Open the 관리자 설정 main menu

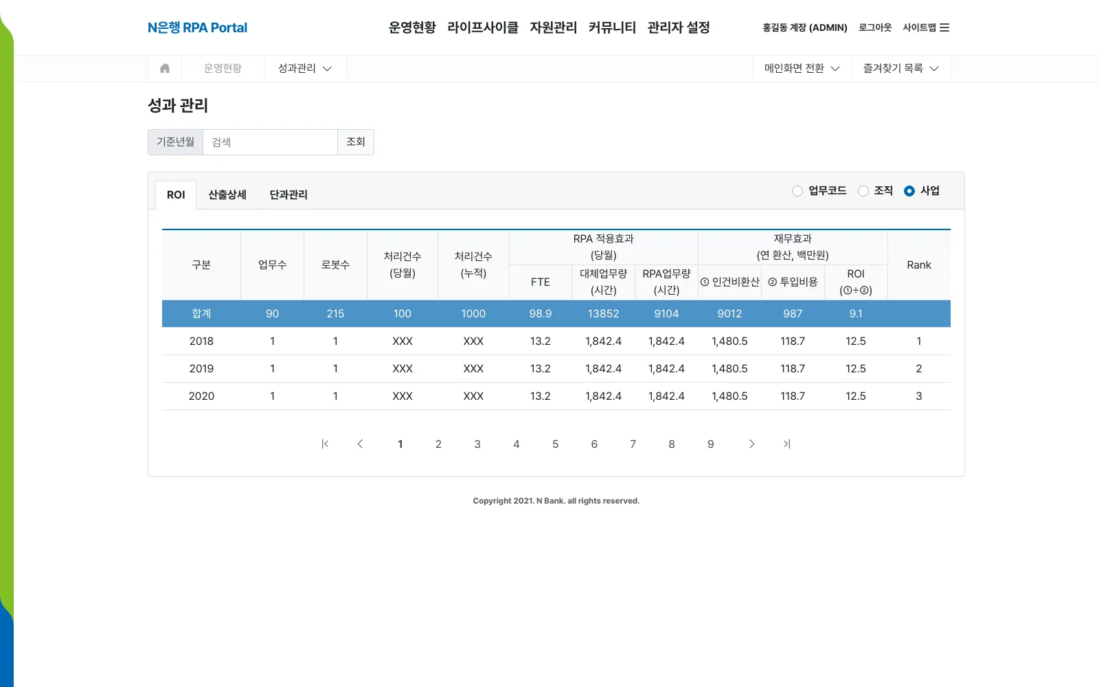click(x=679, y=27)
